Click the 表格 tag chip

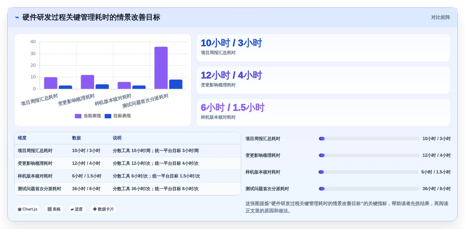(x=54, y=209)
